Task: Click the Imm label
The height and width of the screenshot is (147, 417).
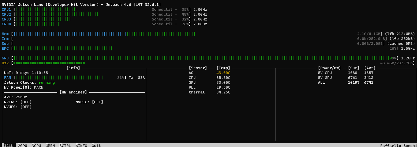Action: tap(5, 39)
